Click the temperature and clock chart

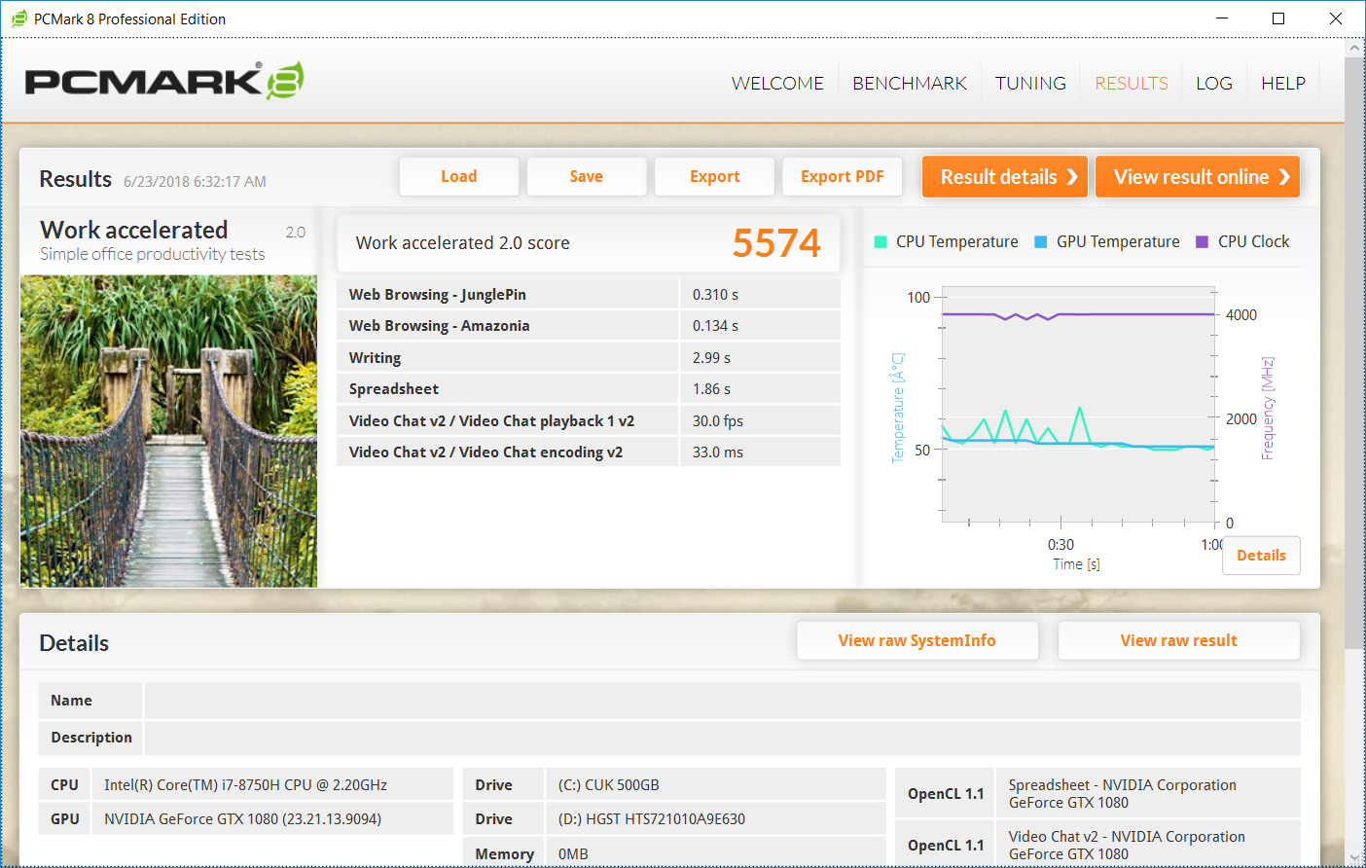pyautogui.click(x=1079, y=406)
